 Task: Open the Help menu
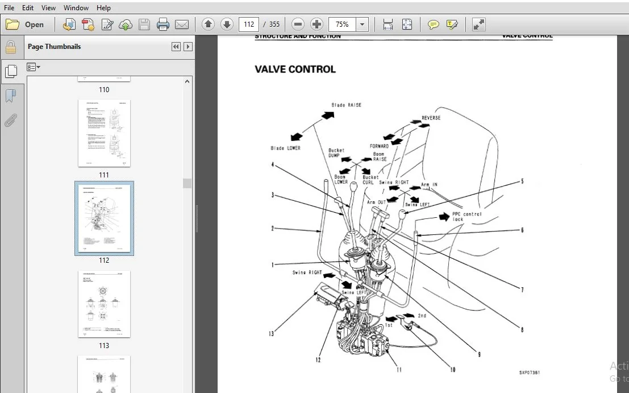tap(103, 7)
